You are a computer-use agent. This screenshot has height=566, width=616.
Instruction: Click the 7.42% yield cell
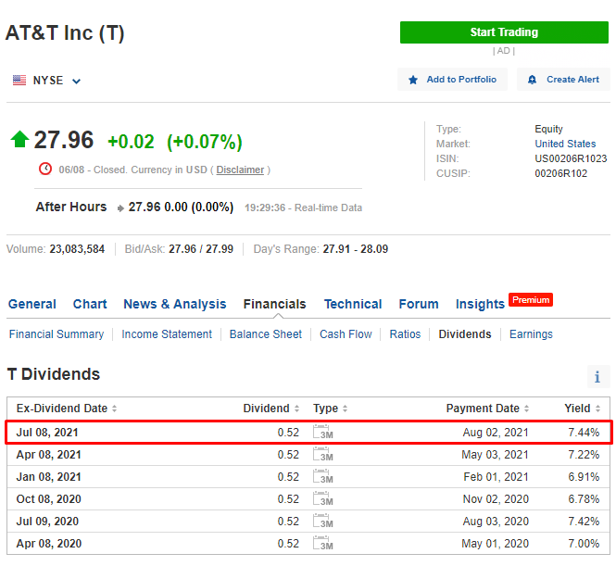pyautogui.click(x=584, y=522)
